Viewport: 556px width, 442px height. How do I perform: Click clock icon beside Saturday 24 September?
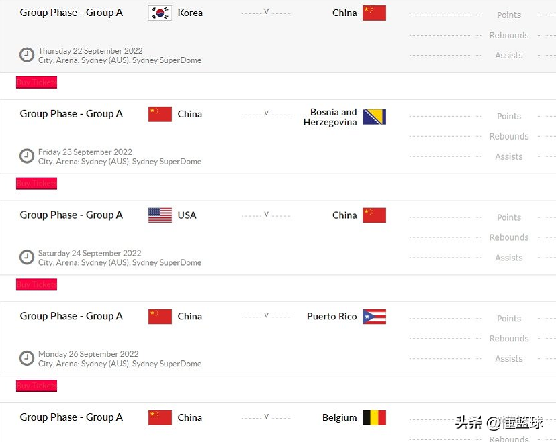(27, 258)
